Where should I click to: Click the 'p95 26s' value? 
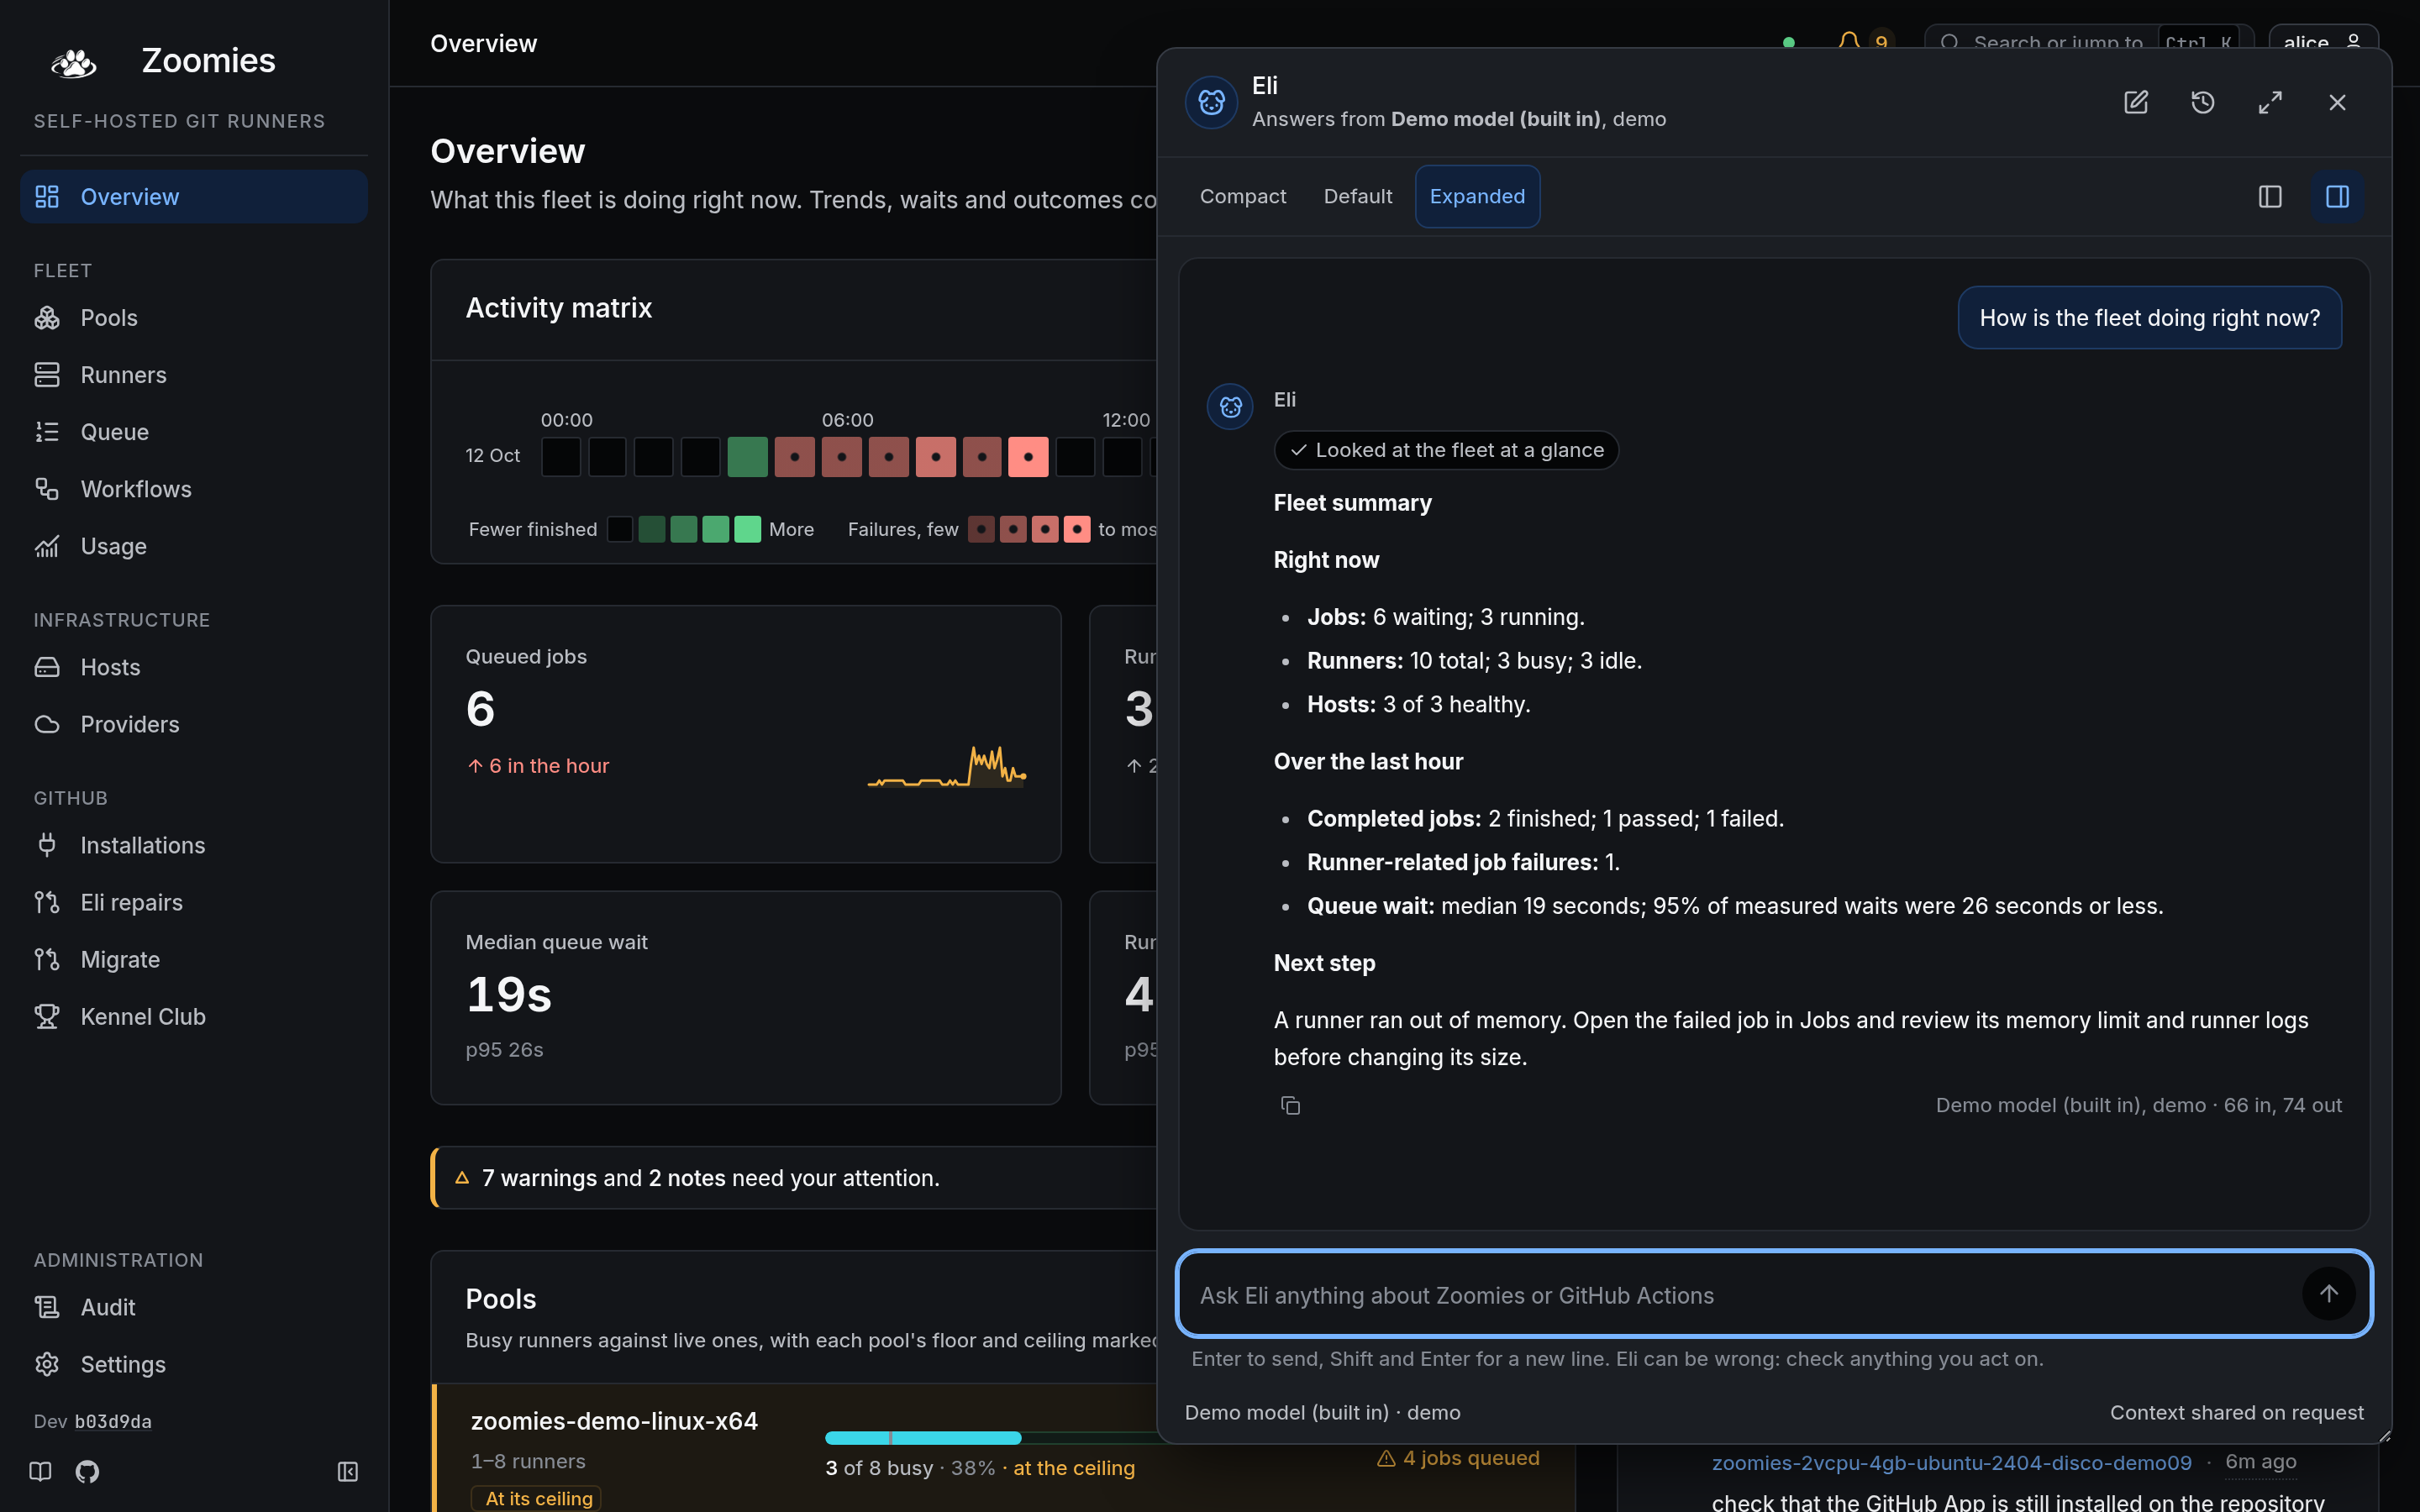pos(504,1049)
